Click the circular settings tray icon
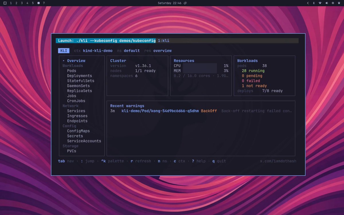 pyautogui.click(x=333, y=3)
